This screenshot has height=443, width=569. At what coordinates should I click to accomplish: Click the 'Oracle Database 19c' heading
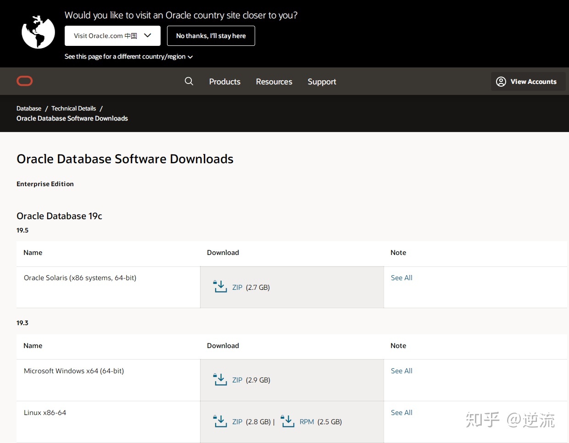59,216
